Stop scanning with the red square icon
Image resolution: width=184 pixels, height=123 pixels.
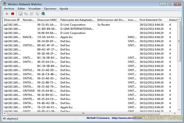tap(13, 14)
